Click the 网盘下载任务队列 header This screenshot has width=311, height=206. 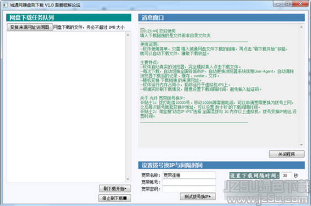tap(68, 17)
